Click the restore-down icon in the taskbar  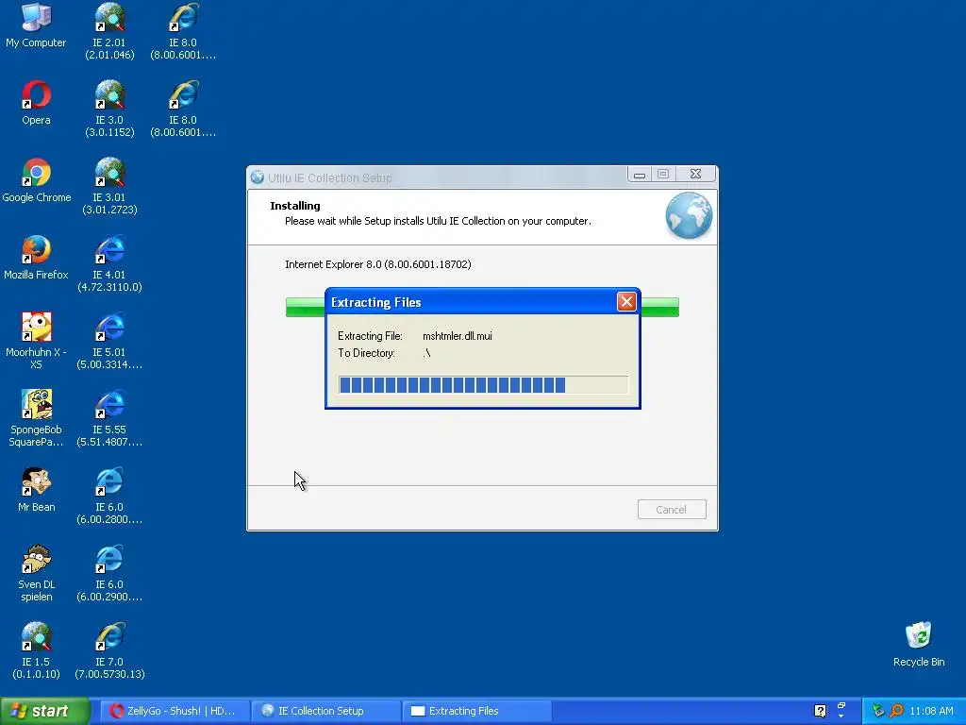coord(841,706)
